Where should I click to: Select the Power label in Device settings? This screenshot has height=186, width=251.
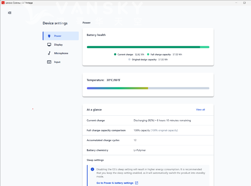58,36
